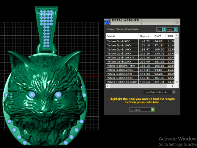The height and width of the screenshot is (148, 197).
Task: Click the vertical scrollbar thumb
Action: click(176, 46)
